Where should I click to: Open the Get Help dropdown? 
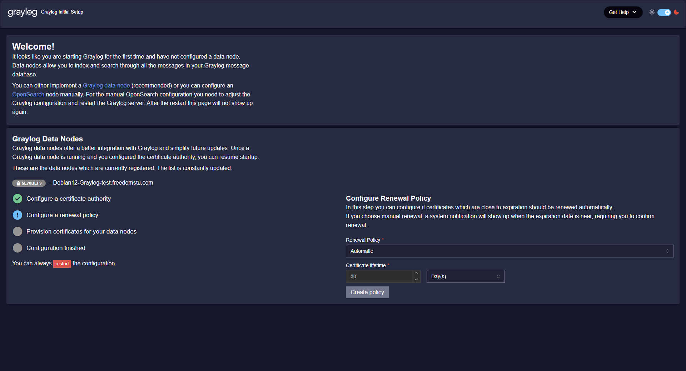(x=622, y=12)
